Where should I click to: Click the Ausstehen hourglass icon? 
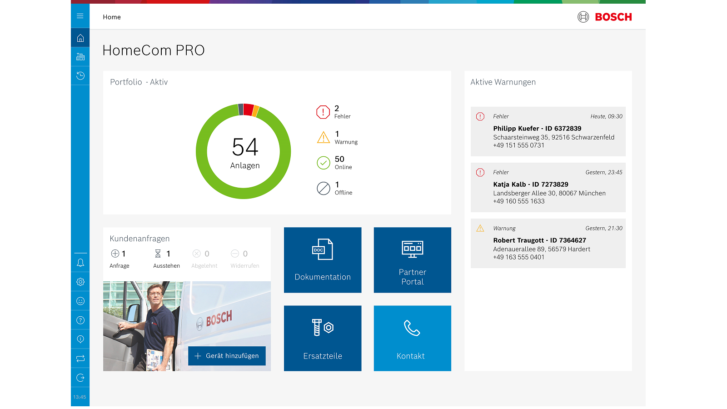point(158,254)
